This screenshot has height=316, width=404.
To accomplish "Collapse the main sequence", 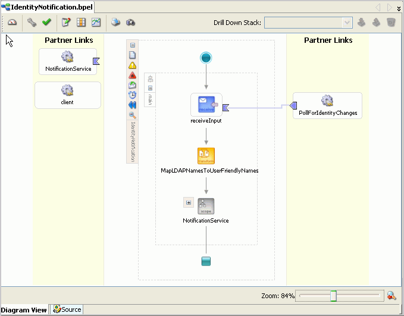I will [x=151, y=88].
